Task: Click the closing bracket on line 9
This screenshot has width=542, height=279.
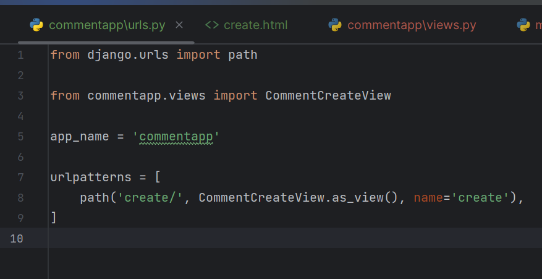Action: tap(54, 218)
